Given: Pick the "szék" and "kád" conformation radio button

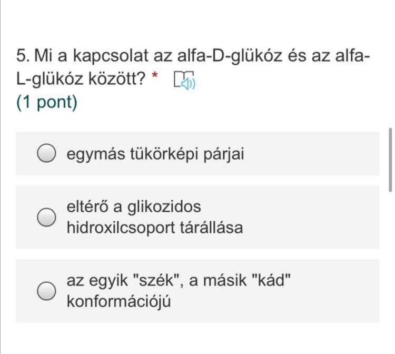Looking at the screenshot, I should pos(47,291).
